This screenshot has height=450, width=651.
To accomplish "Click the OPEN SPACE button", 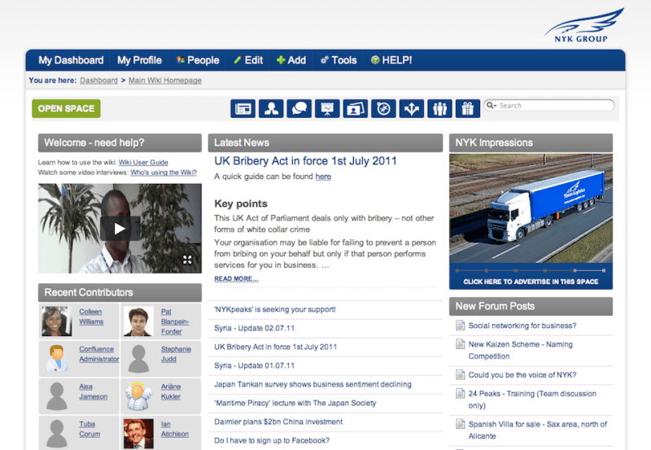I will coord(66,108).
